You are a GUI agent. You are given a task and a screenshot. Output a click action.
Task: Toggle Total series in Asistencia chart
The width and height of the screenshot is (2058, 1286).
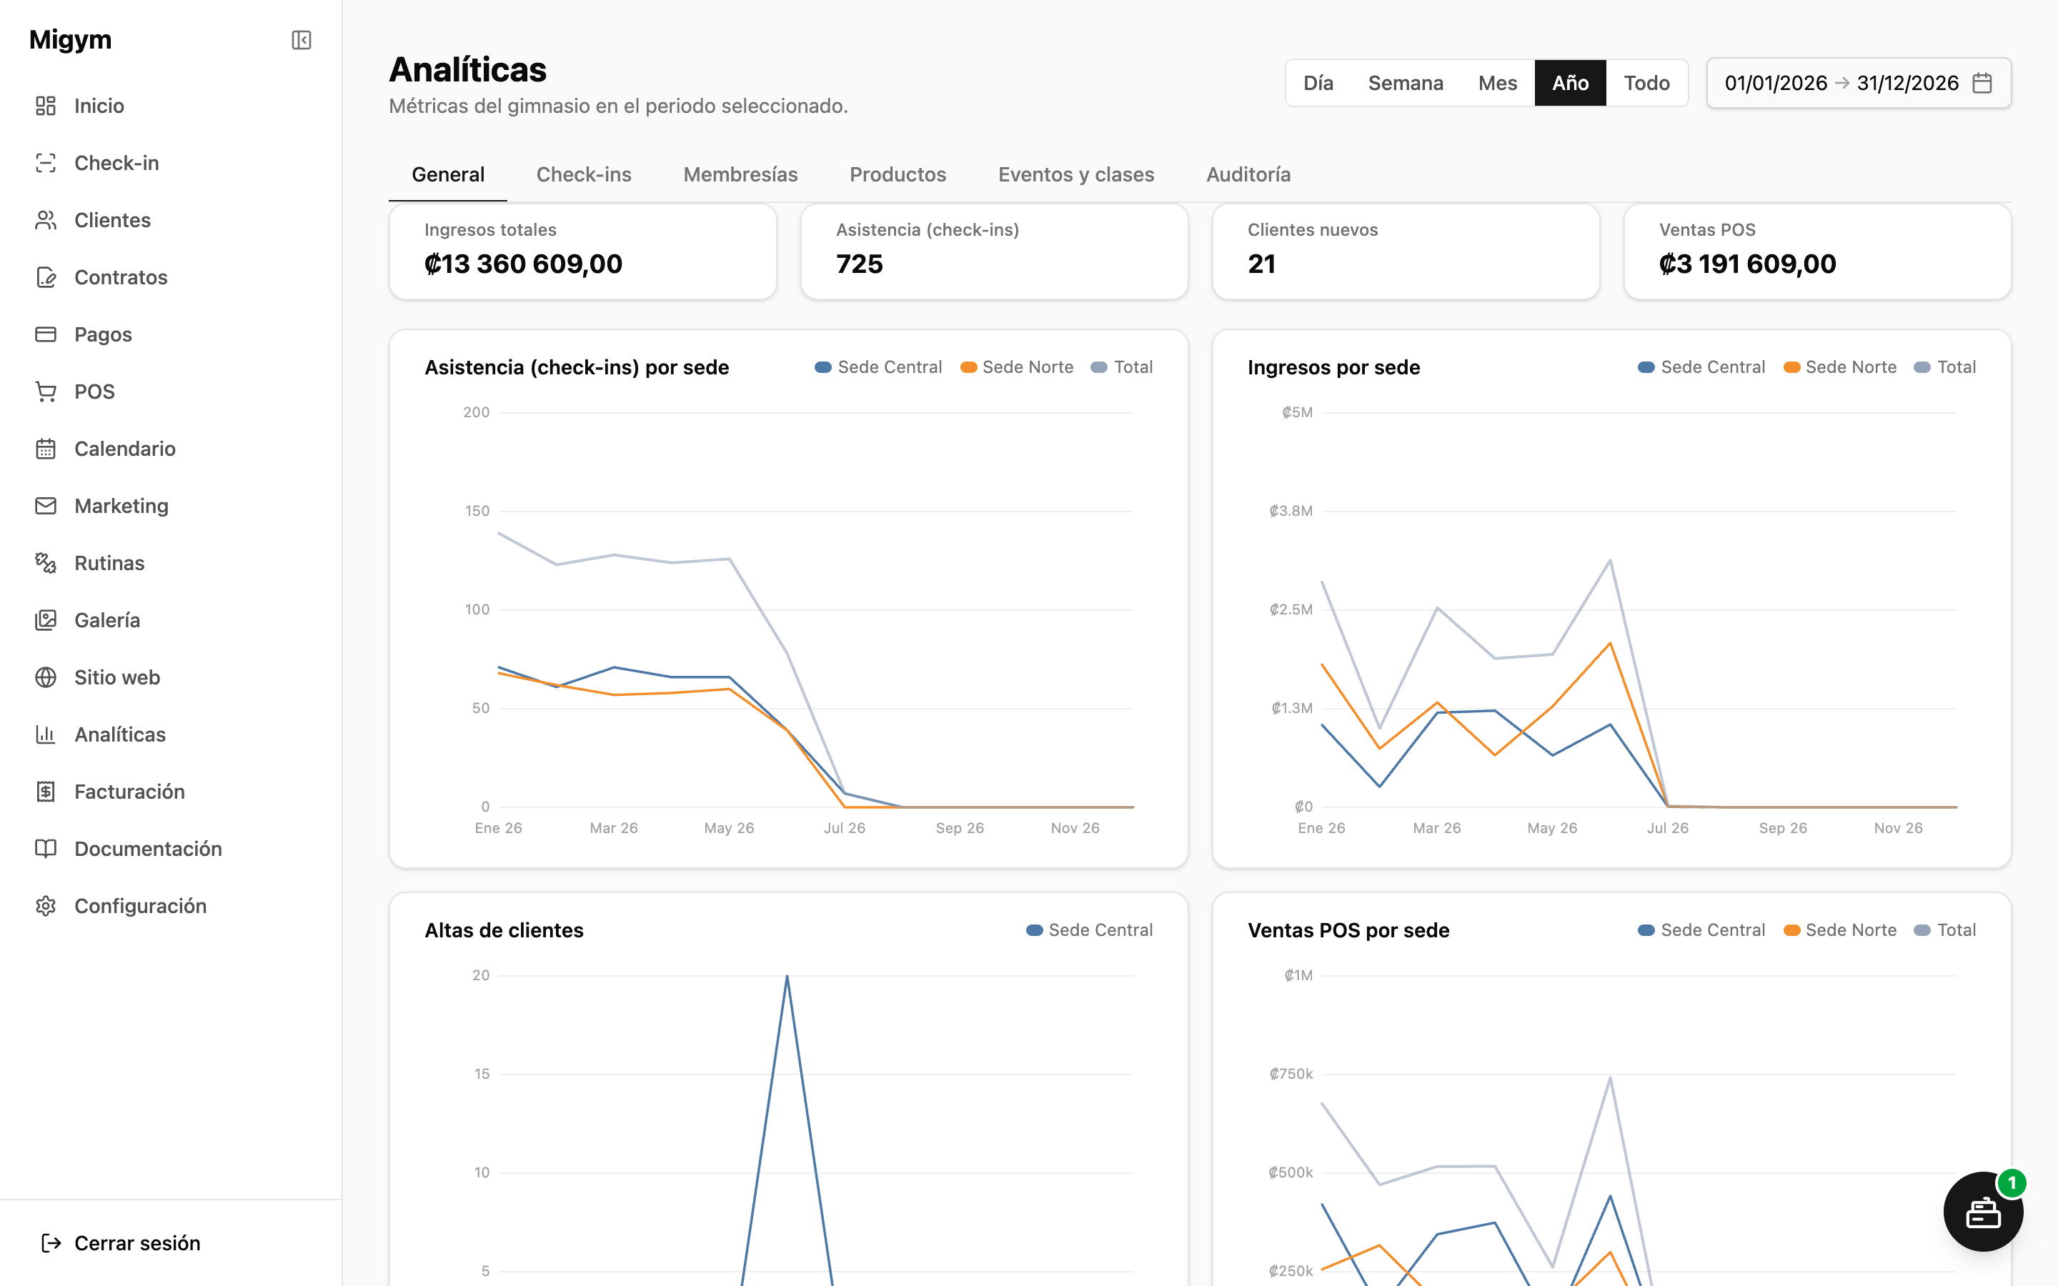pos(1122,367)
